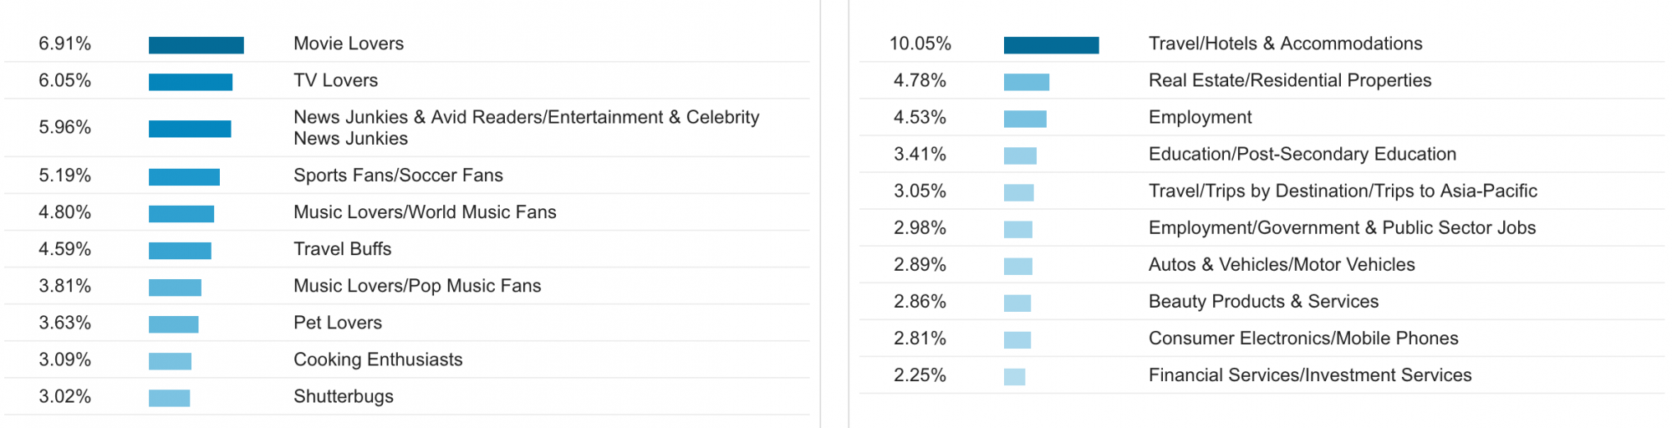Image resolution: width=1672 pixels, height=428 pixels.
Task: Click the Movie Lovers category label
Action: [x=348, y=43]
